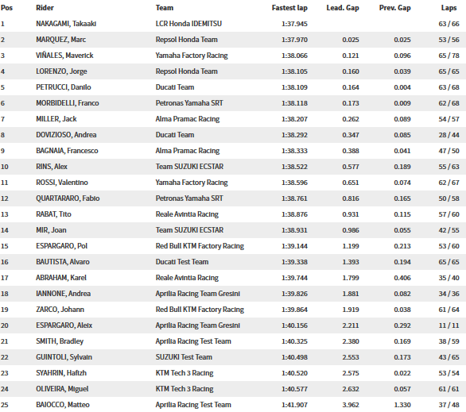The image size is (466, 412).
Task: Select rider OLIVEIRA, Miguel
Action: pyautogui.click(x=62, y=389)
